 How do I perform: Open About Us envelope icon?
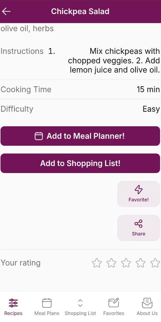[x=147, y=303]
